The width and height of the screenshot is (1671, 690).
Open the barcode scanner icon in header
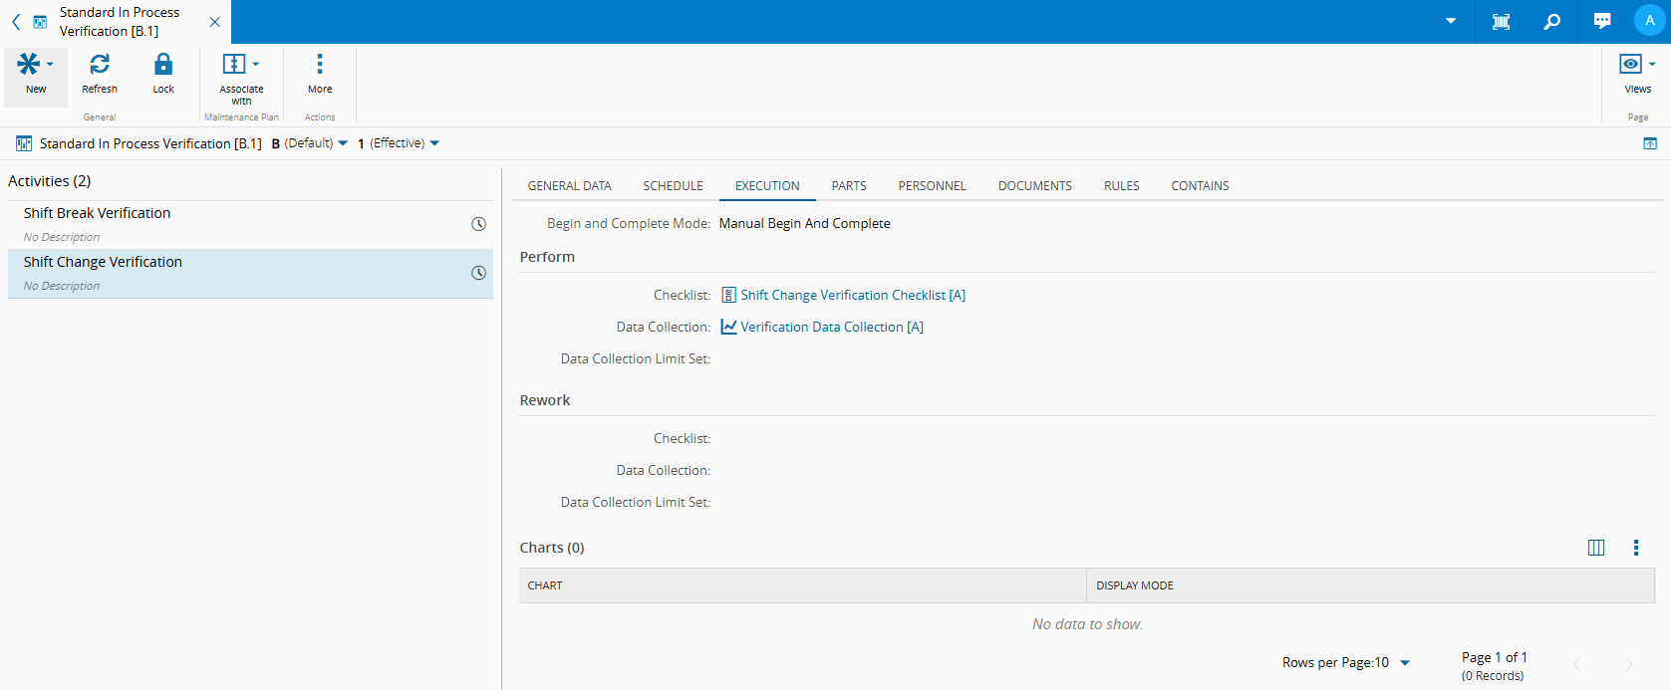point(1501,22)
